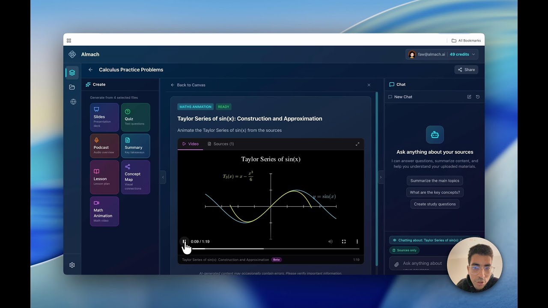
Task: Open video more options menu
Action: [x=357, y=242]
